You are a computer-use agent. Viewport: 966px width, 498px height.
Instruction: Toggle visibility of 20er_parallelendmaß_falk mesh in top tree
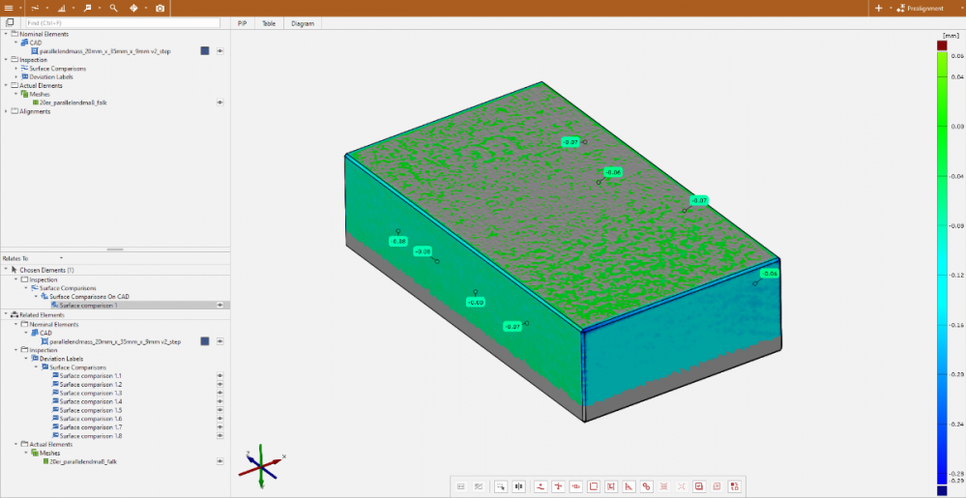point(220,102)
